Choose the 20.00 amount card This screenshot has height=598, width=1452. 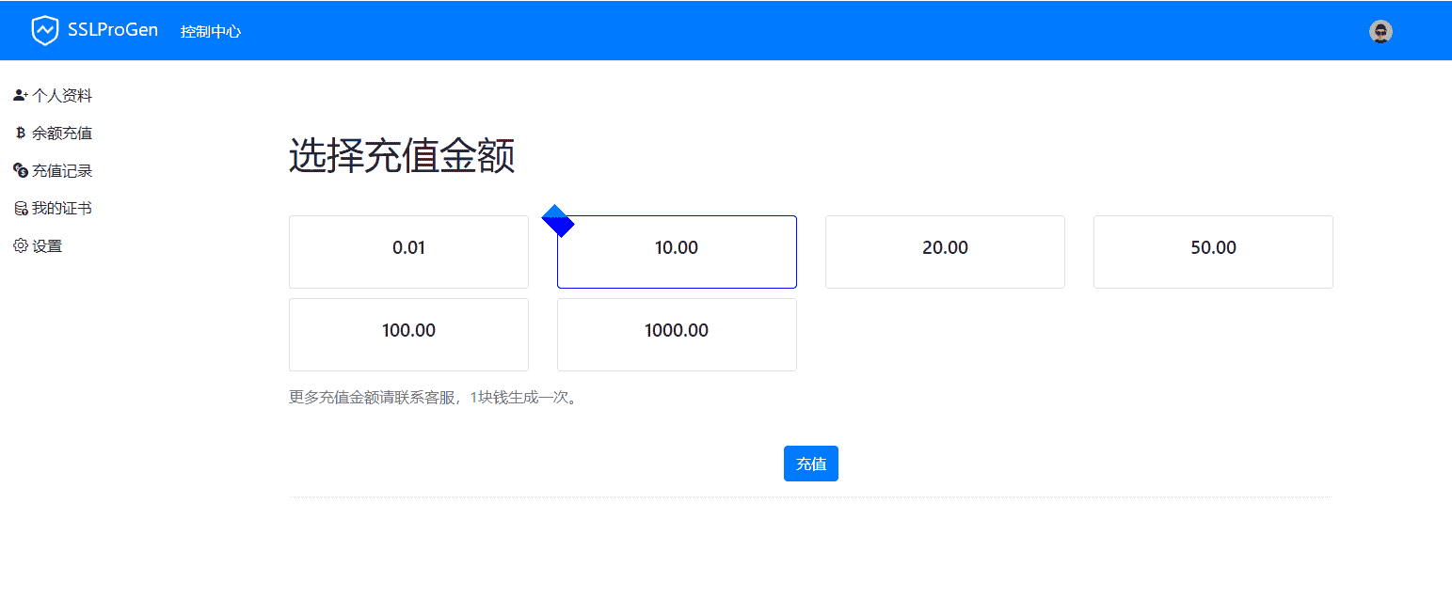coord(945,252)
